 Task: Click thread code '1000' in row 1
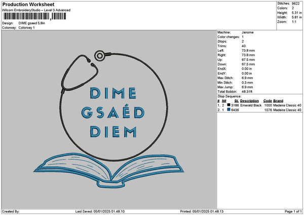pyautogui.click(x=268, y=105)
